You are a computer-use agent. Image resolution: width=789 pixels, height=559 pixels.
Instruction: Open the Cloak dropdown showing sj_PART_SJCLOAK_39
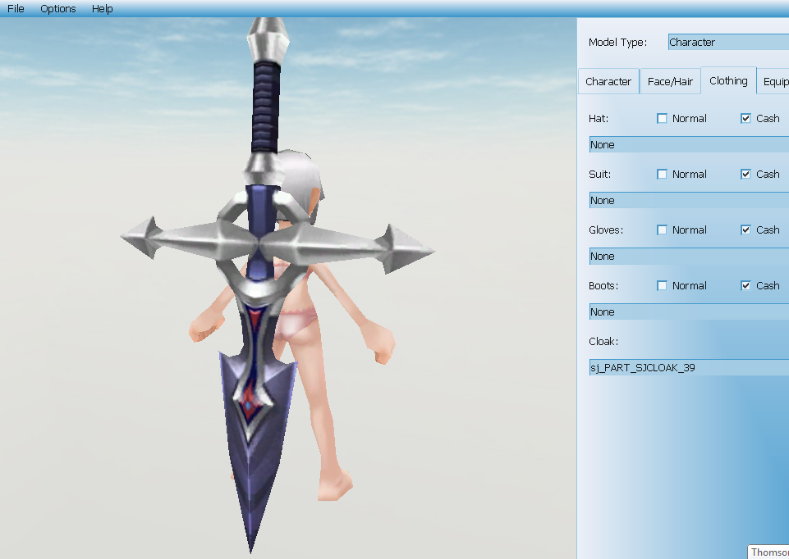pos(688,368)
